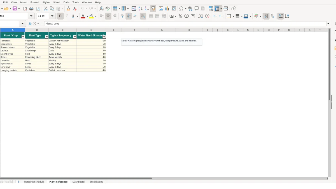This screenshot has width=336, height=189.
Task: Open the Typical Frequency filter dropdown
Action: [x=75, y=37]
